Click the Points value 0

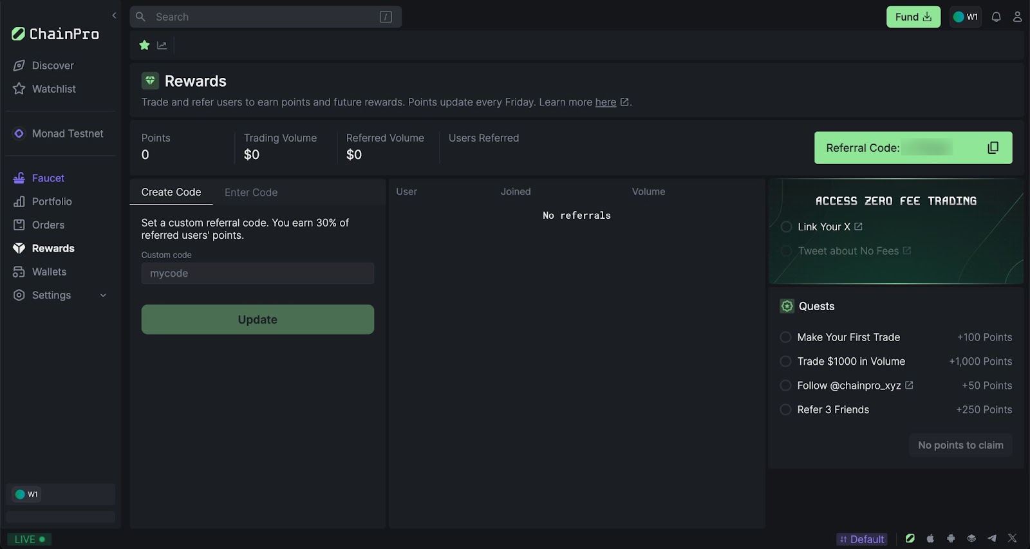coord(145,154)
